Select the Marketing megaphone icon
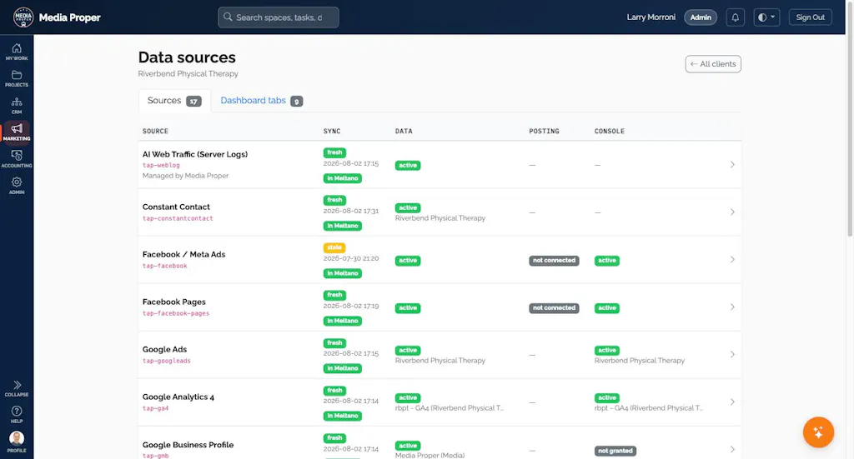Viewport: 854px width, 459px height. [x=17, y=132]
